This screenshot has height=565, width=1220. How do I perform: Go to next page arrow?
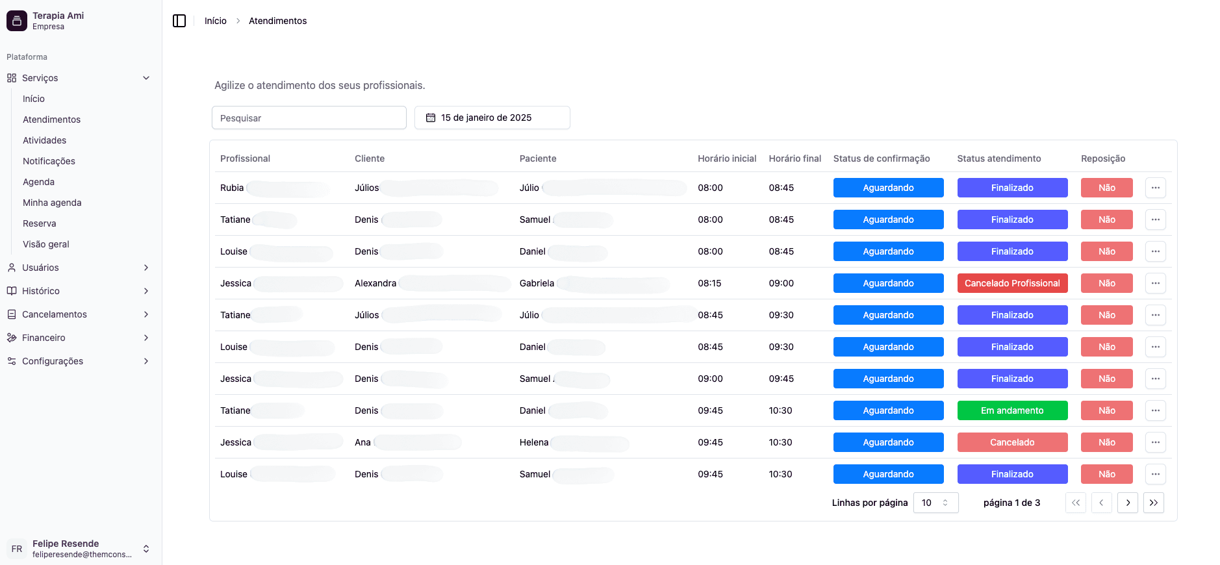tap(1128, 503)
